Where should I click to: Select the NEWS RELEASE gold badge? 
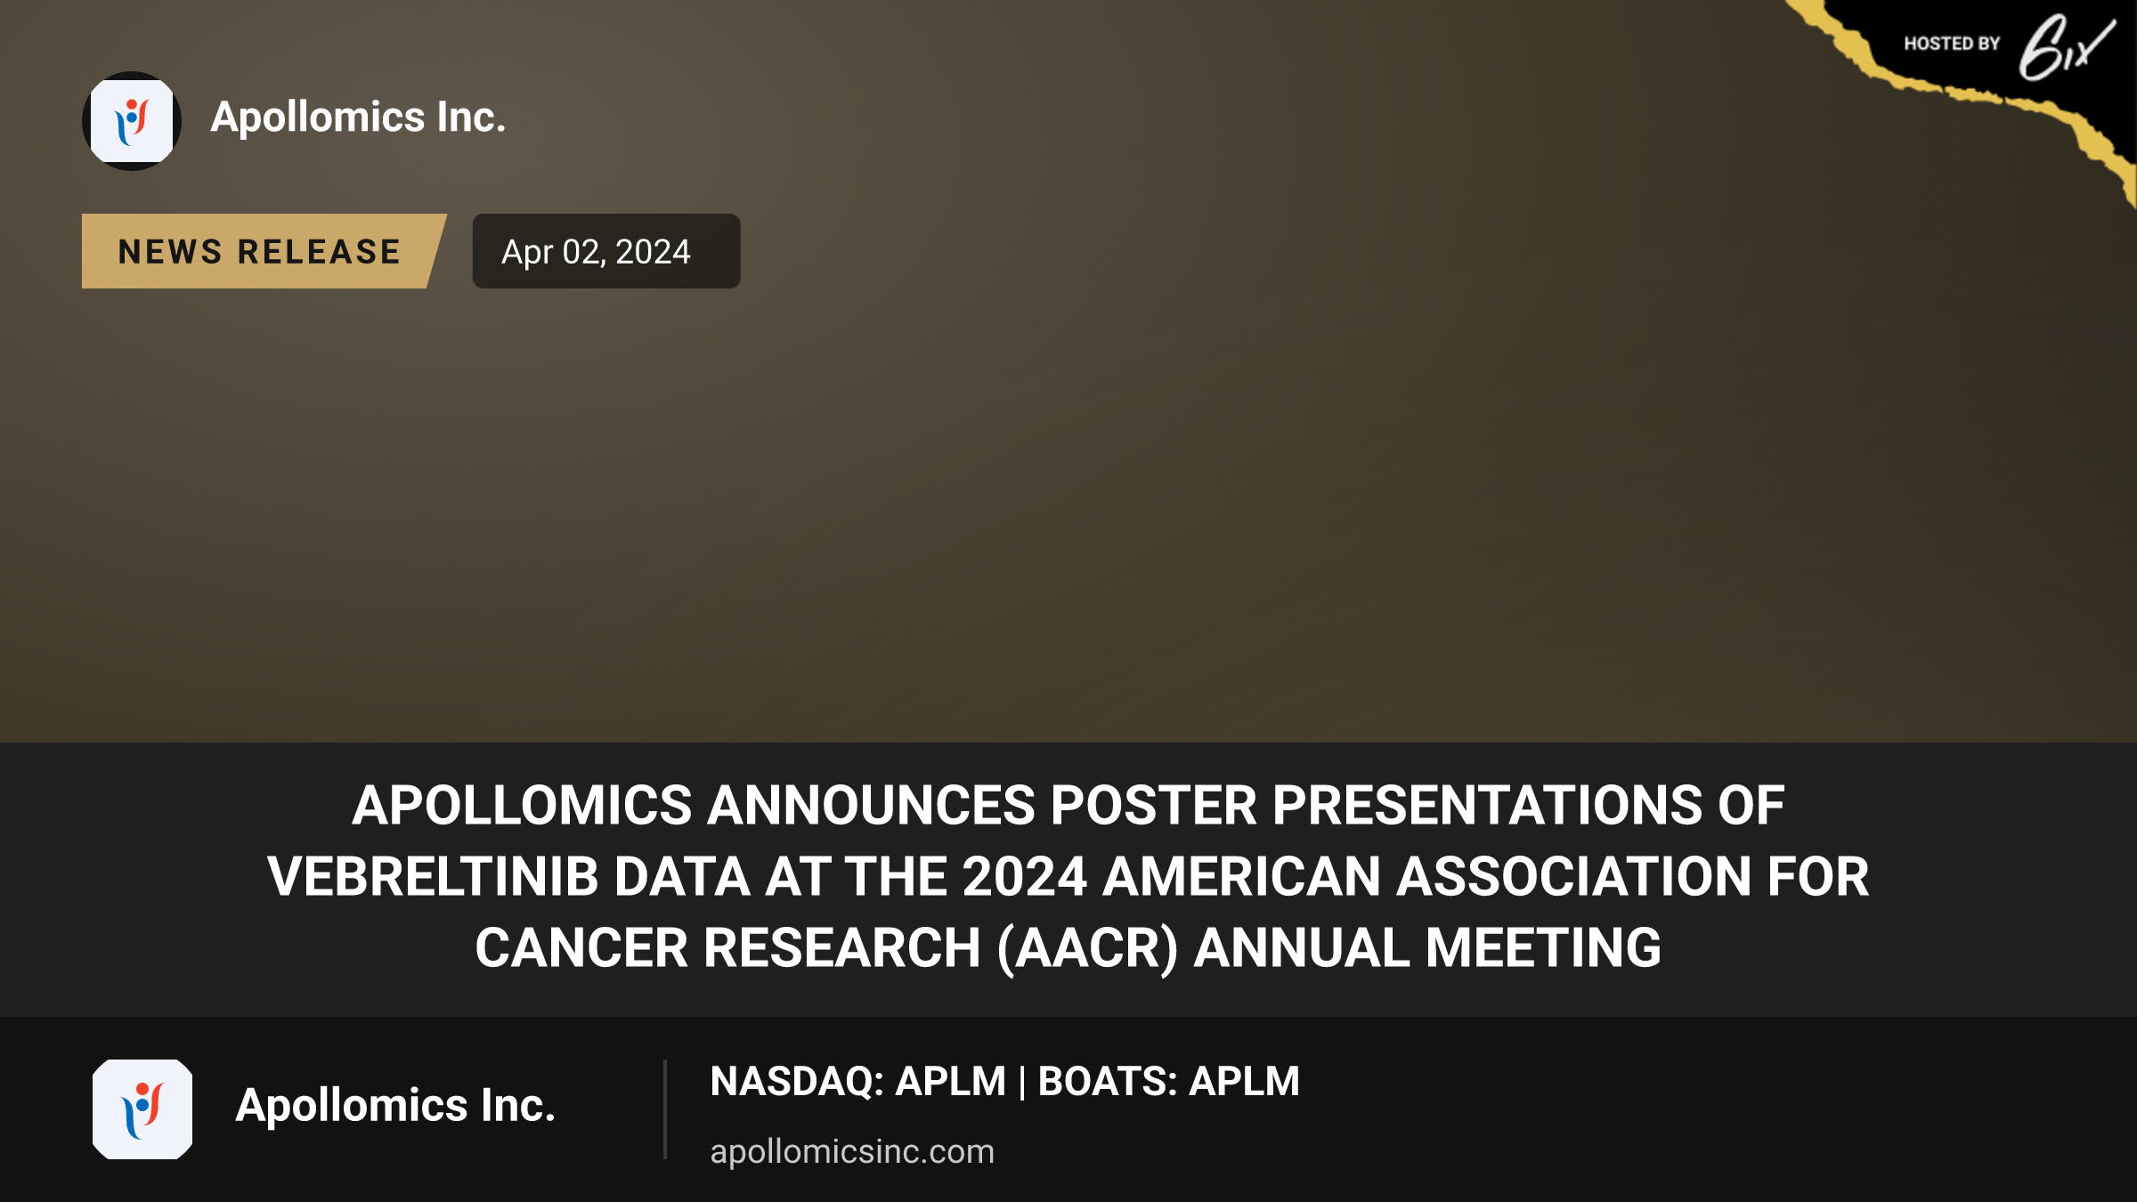264,251
